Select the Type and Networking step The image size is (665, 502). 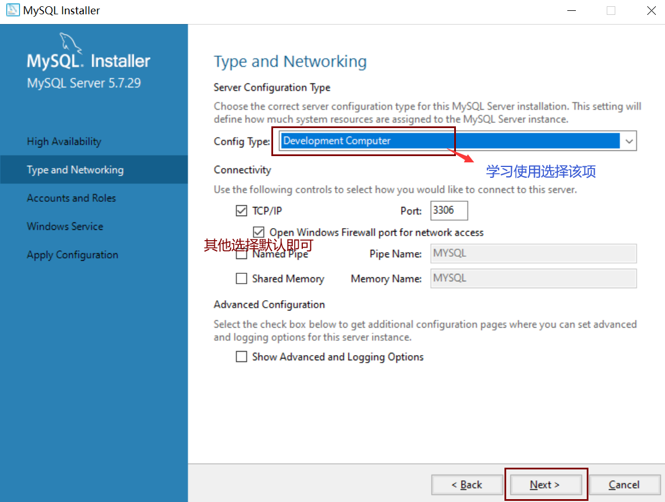pos(75,169)
